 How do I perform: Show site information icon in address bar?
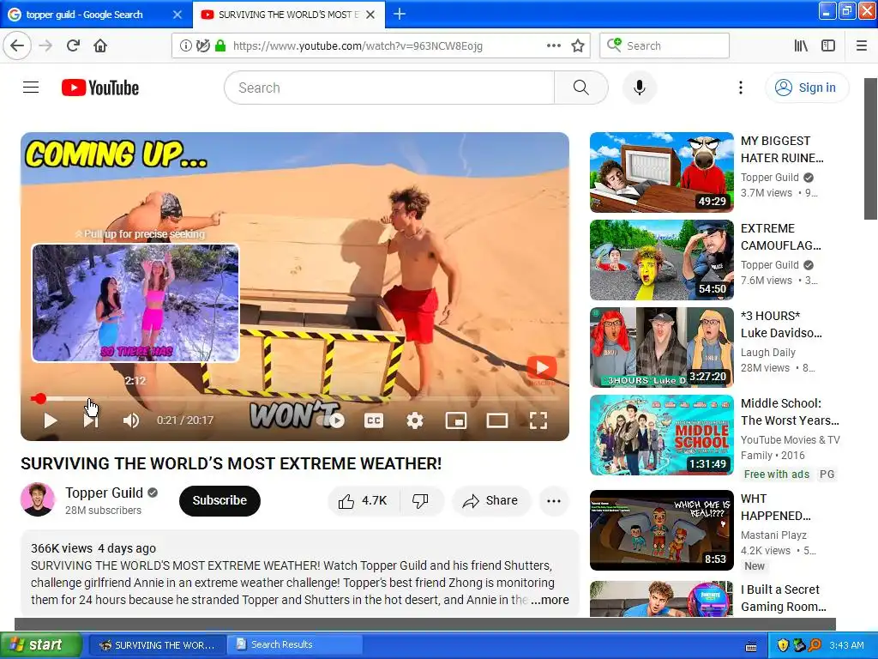[185, 46]
